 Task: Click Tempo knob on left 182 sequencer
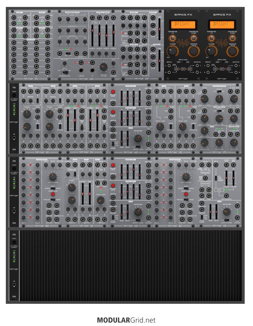46,165
